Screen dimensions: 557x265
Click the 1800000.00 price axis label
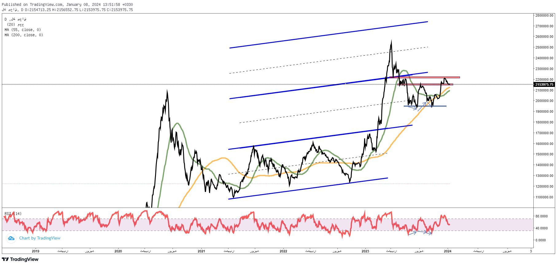tap(545, 122)
